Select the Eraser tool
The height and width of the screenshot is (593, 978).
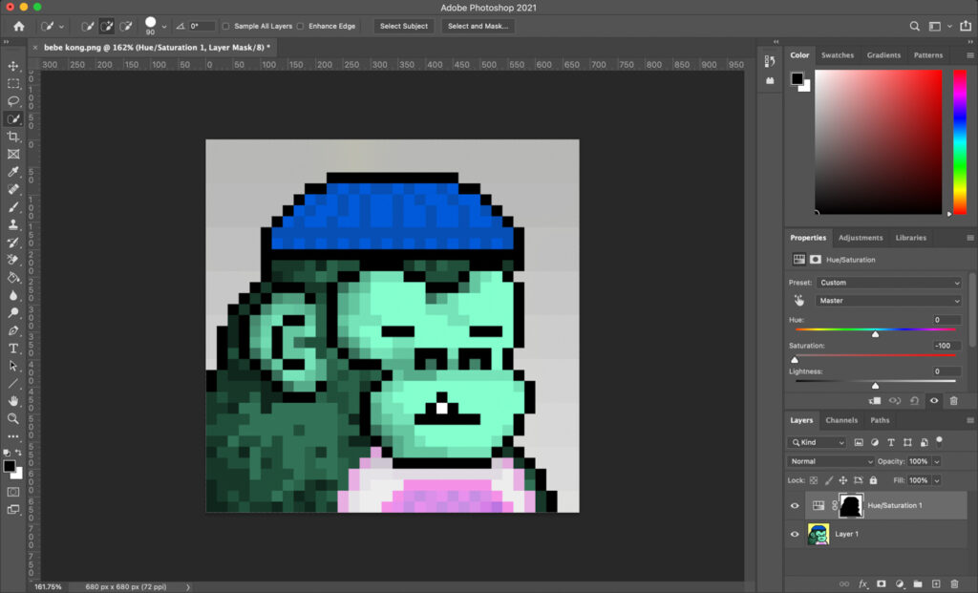pos(13,260)
